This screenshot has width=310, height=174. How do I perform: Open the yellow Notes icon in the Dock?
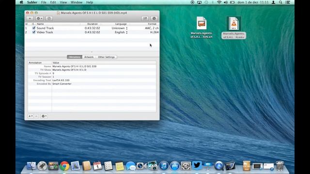[x=120, y=166]
